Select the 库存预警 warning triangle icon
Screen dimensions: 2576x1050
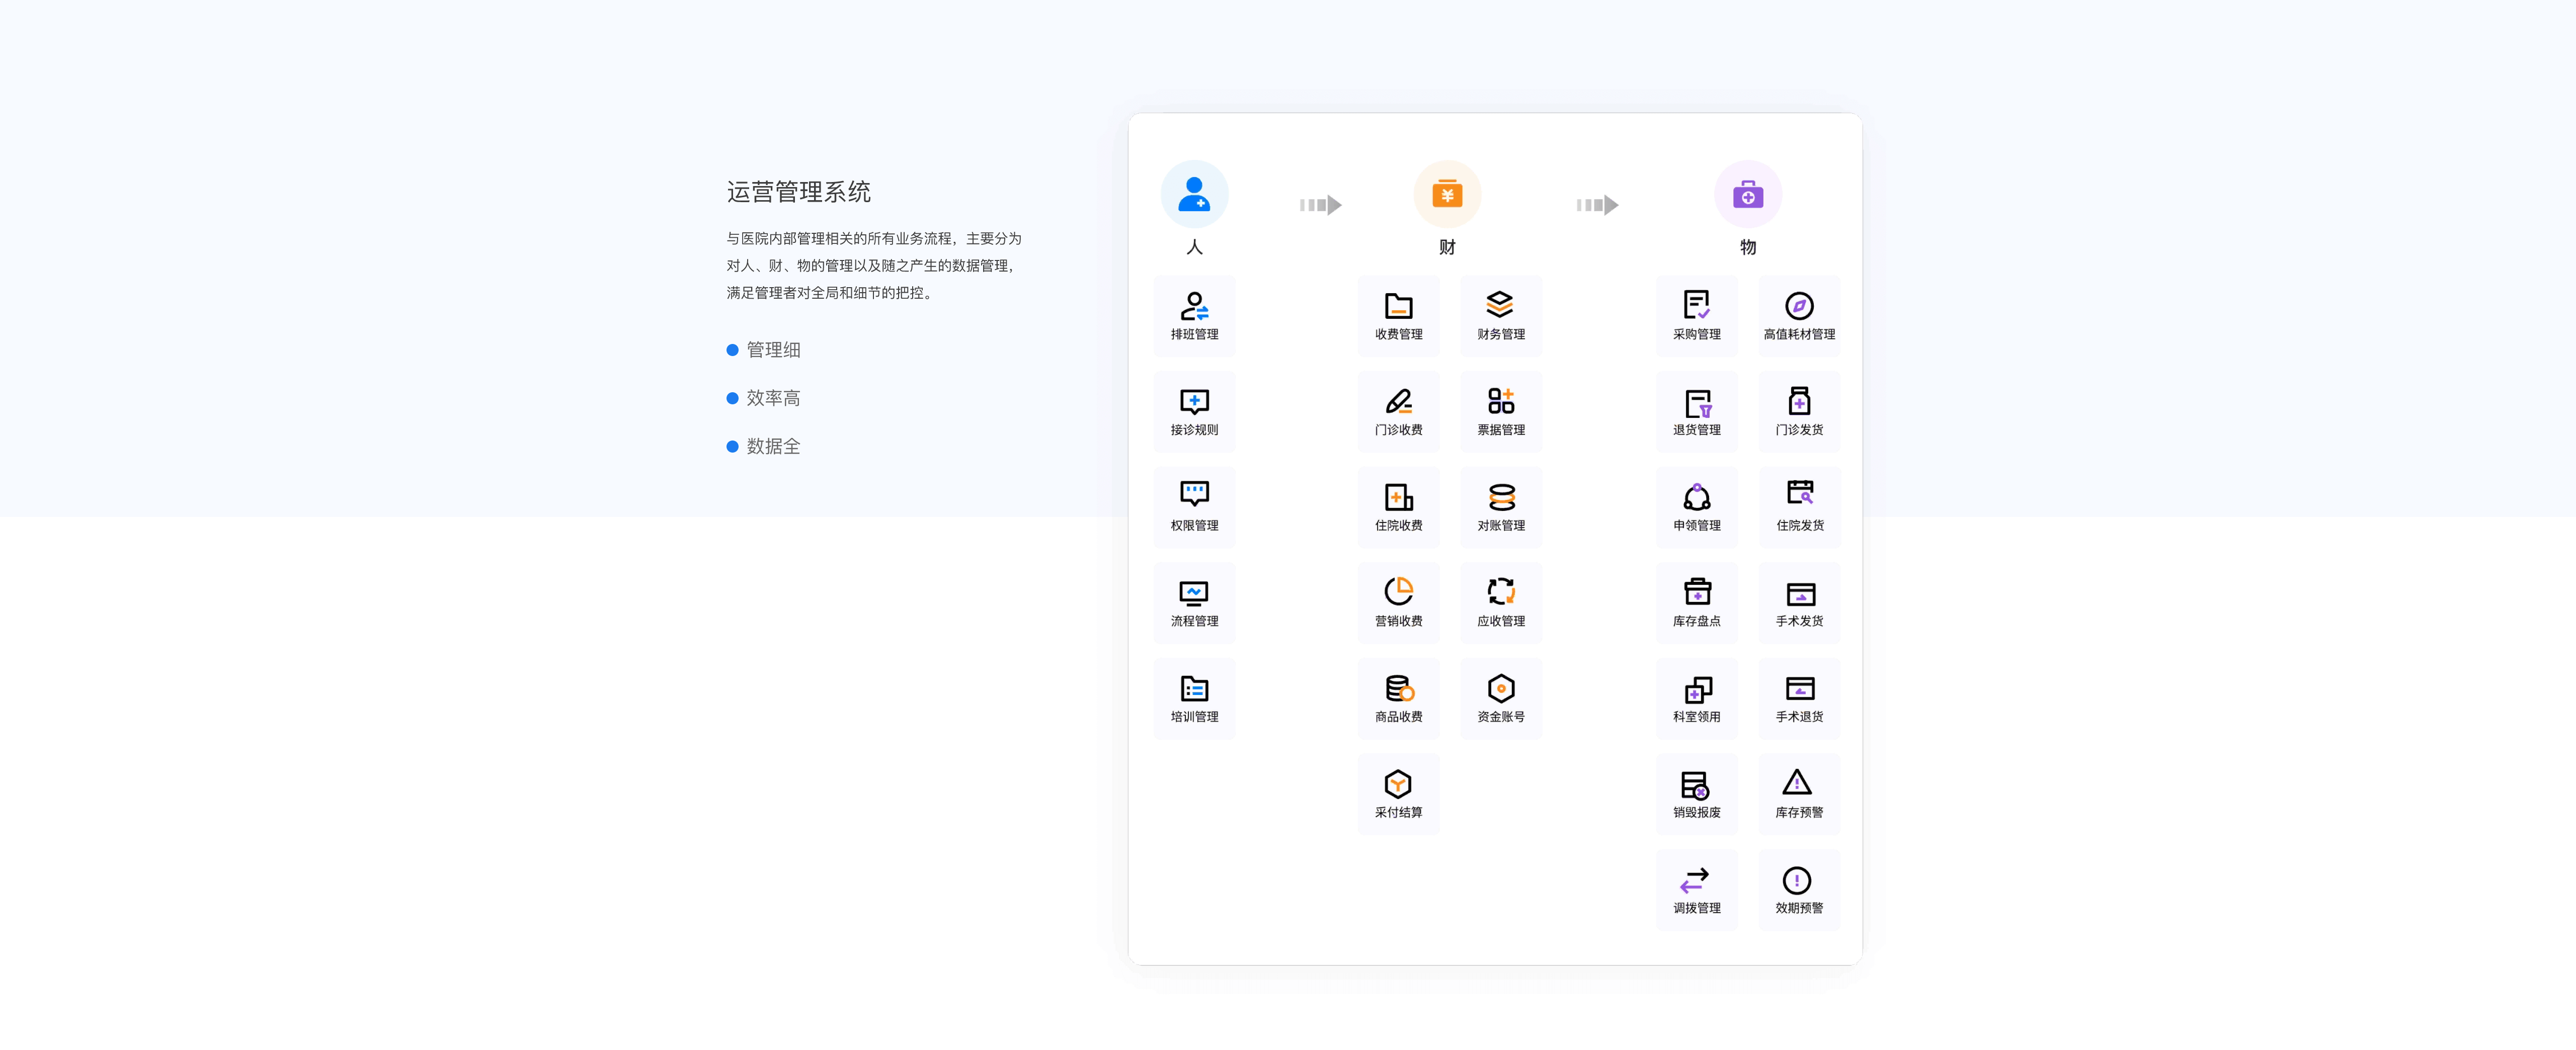pyautogui.click(x=1797, y=782)
